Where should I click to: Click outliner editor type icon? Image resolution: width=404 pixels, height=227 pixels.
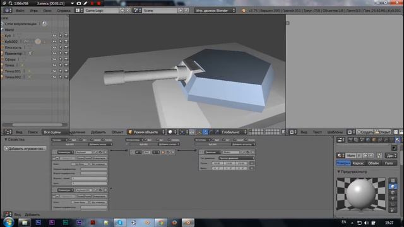click(8, 132)
